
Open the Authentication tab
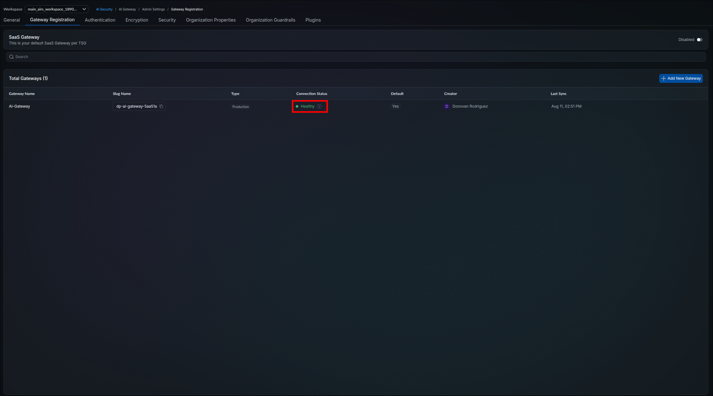click(x=100, y=20)
